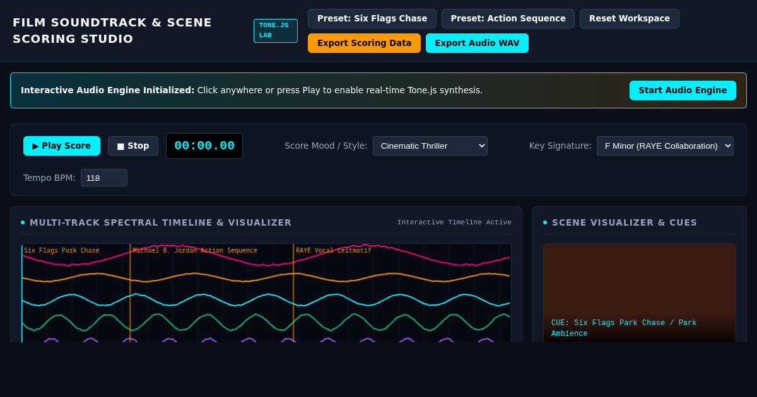
Task: Click the 00:00.00 timecode display
Action: (204, 146)
